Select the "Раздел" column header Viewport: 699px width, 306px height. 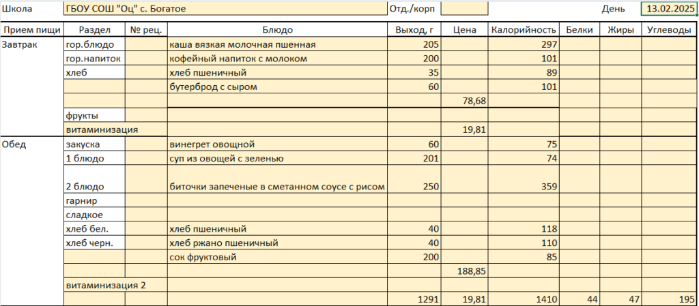pos(94,30)
